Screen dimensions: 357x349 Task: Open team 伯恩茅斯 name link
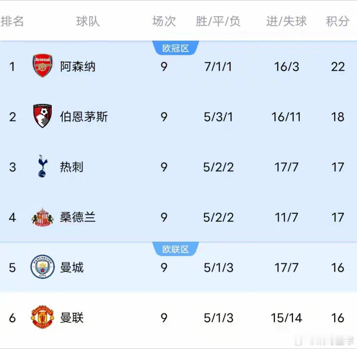click(x=84, y=117)
